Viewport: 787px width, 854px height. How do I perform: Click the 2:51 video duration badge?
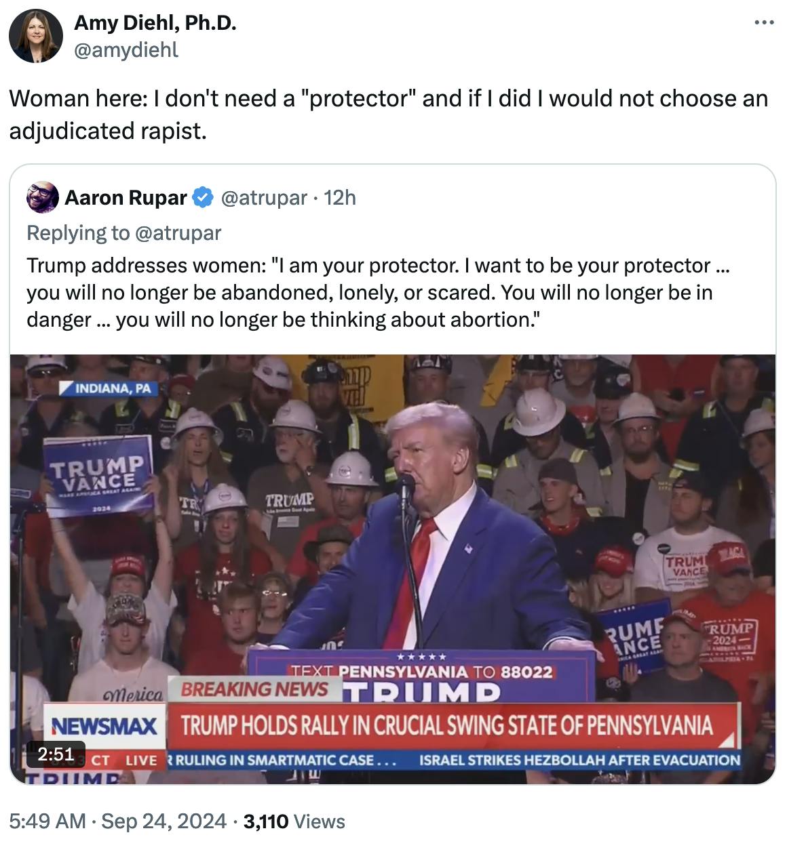point(56,754)
